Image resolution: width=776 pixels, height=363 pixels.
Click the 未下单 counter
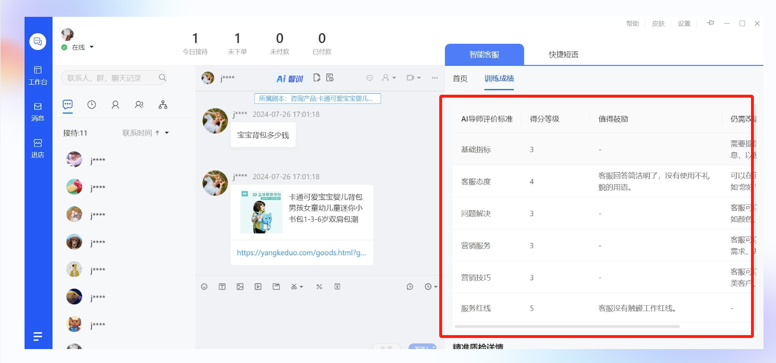pos(237,43)
